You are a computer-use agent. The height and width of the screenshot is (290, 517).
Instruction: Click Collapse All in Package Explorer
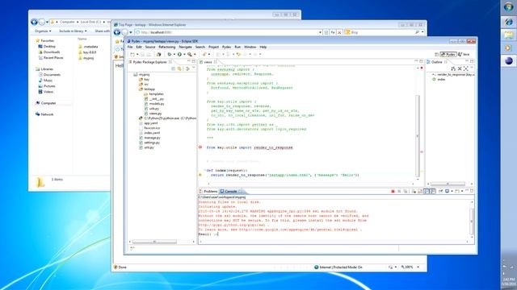[174, 68]
